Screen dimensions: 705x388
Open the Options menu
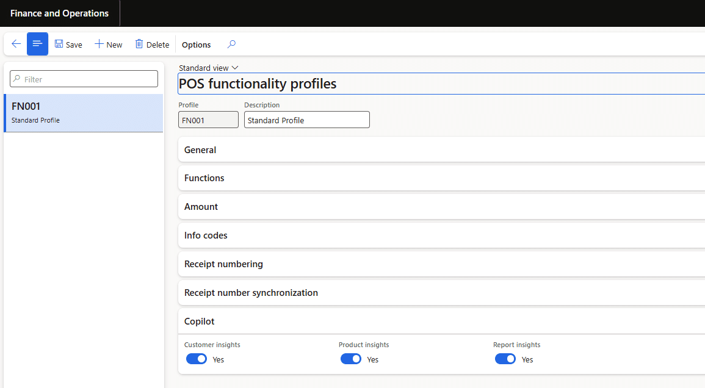196,45
